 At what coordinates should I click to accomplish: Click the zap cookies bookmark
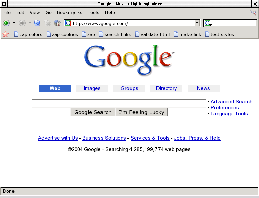point(62,34)
